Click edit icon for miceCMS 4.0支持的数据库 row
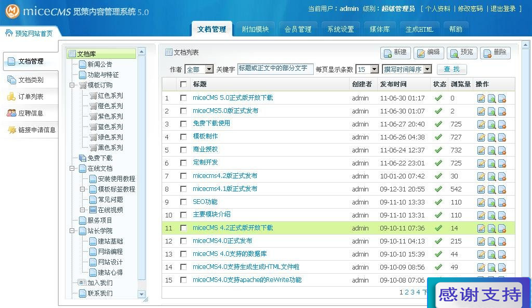The image size is (532, 308). (481, 254)
